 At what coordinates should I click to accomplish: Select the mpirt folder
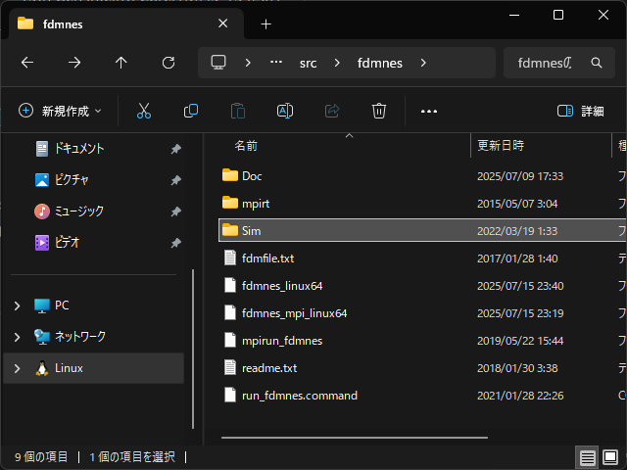[x=256, y=204]
